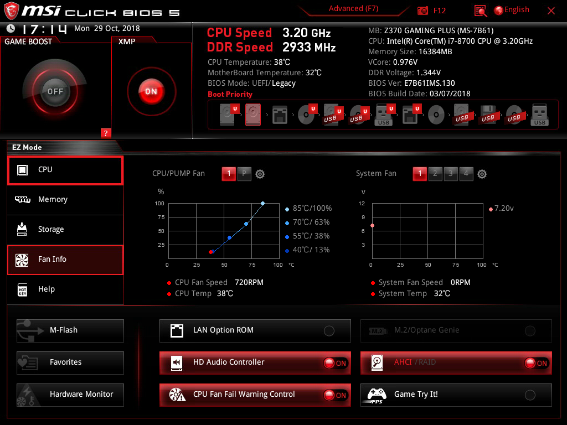Open the Help section
Viewport: 567px width, 425px height.
pos(65,289)
